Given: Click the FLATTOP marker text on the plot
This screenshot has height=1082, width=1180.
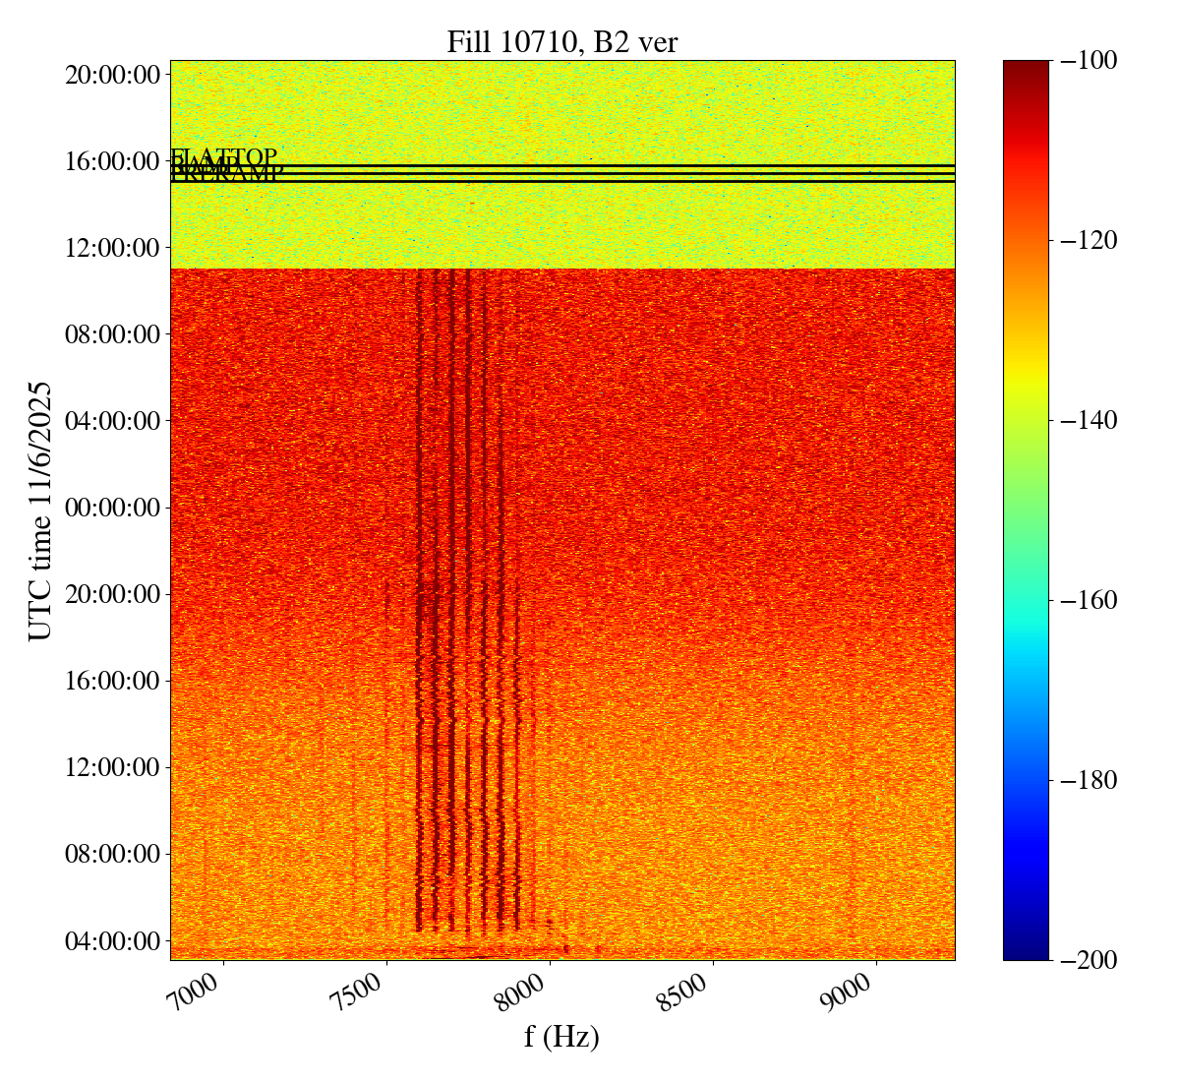Looking at the screenshot, I should [225, 157].
